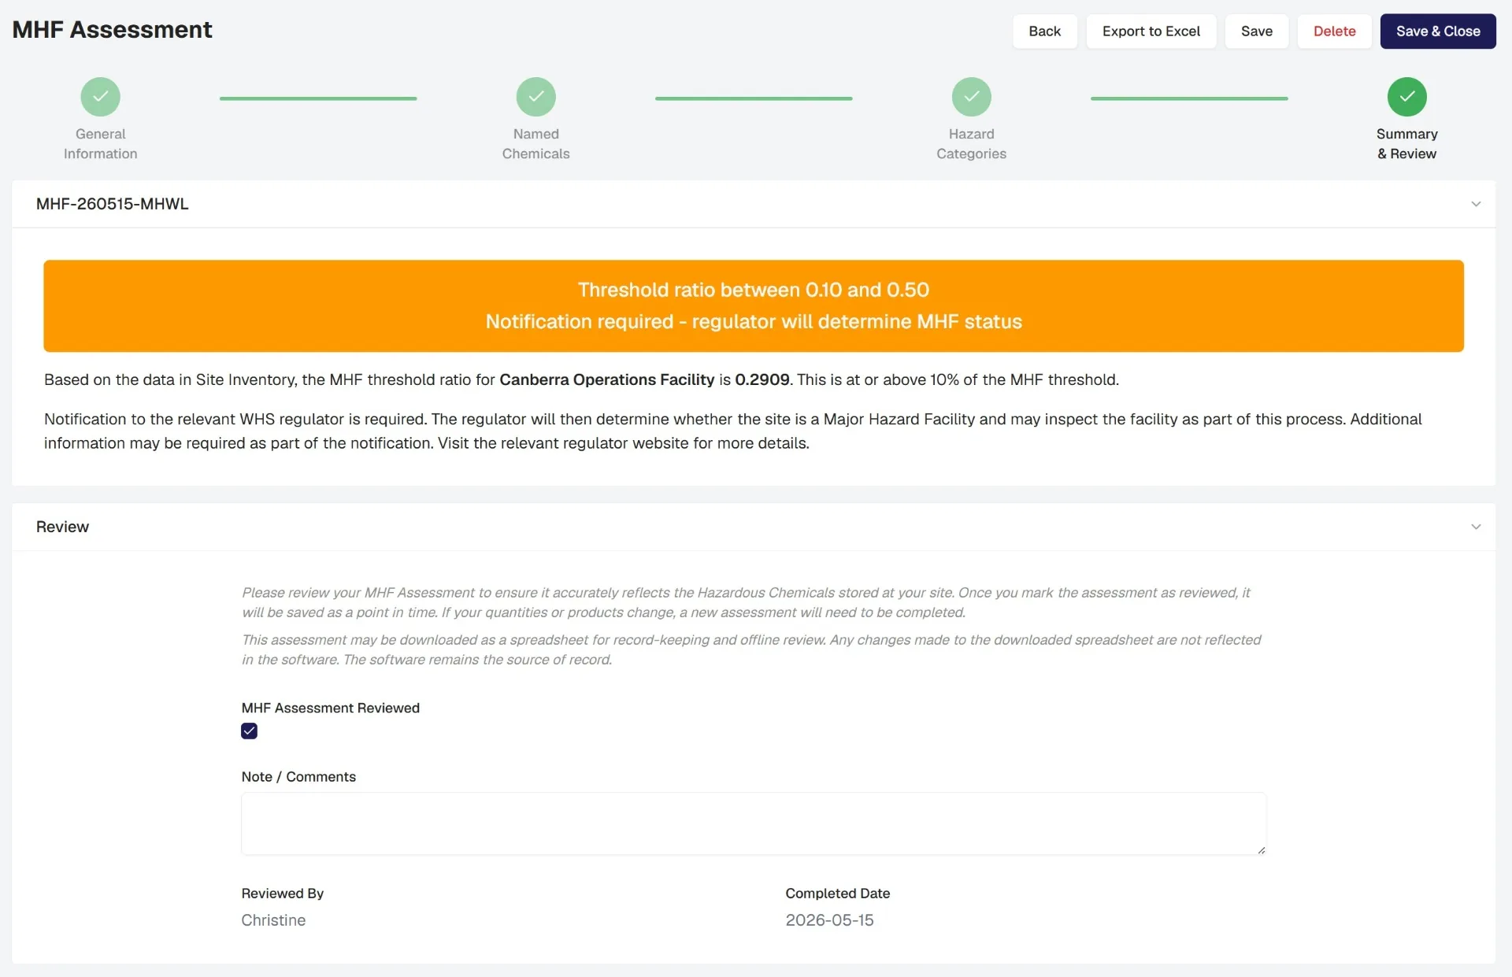Viewport: 1512px width, 977px height.
Task: Click the reviewer name Christine
Action: [x=273, y=920]
